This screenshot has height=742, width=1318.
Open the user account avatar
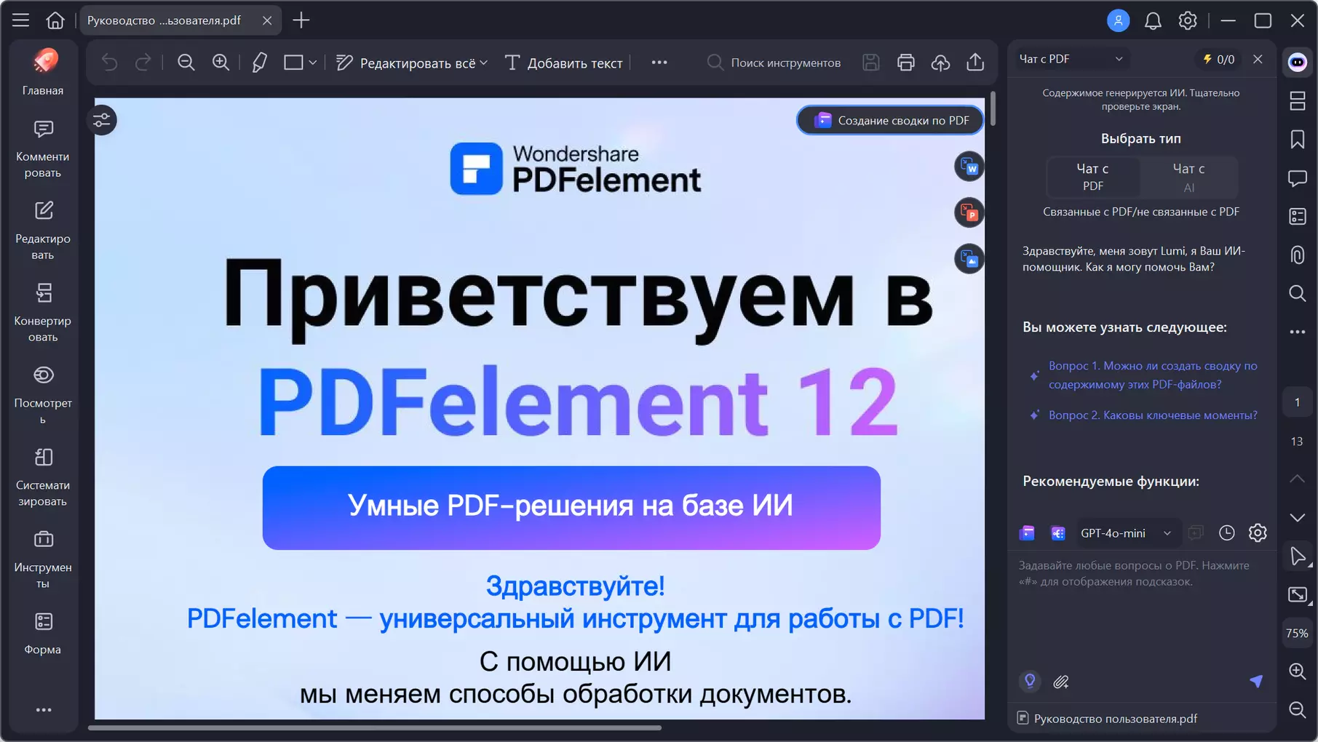coord(1118,20)
